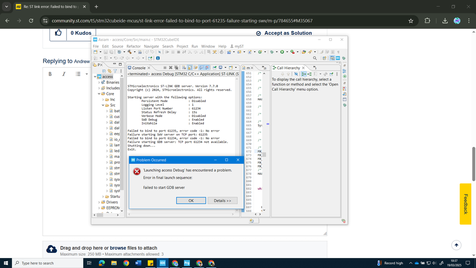
Task: Open Microsoft Word from the taskbar
Action: (x=138, y=263)
